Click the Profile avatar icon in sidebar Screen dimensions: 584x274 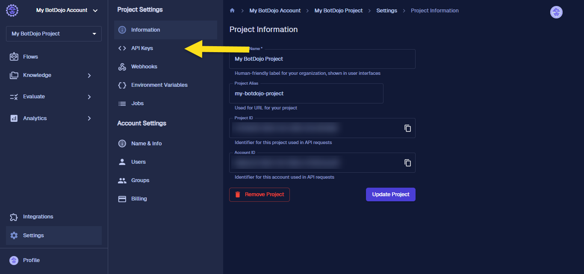click(14, 260)
